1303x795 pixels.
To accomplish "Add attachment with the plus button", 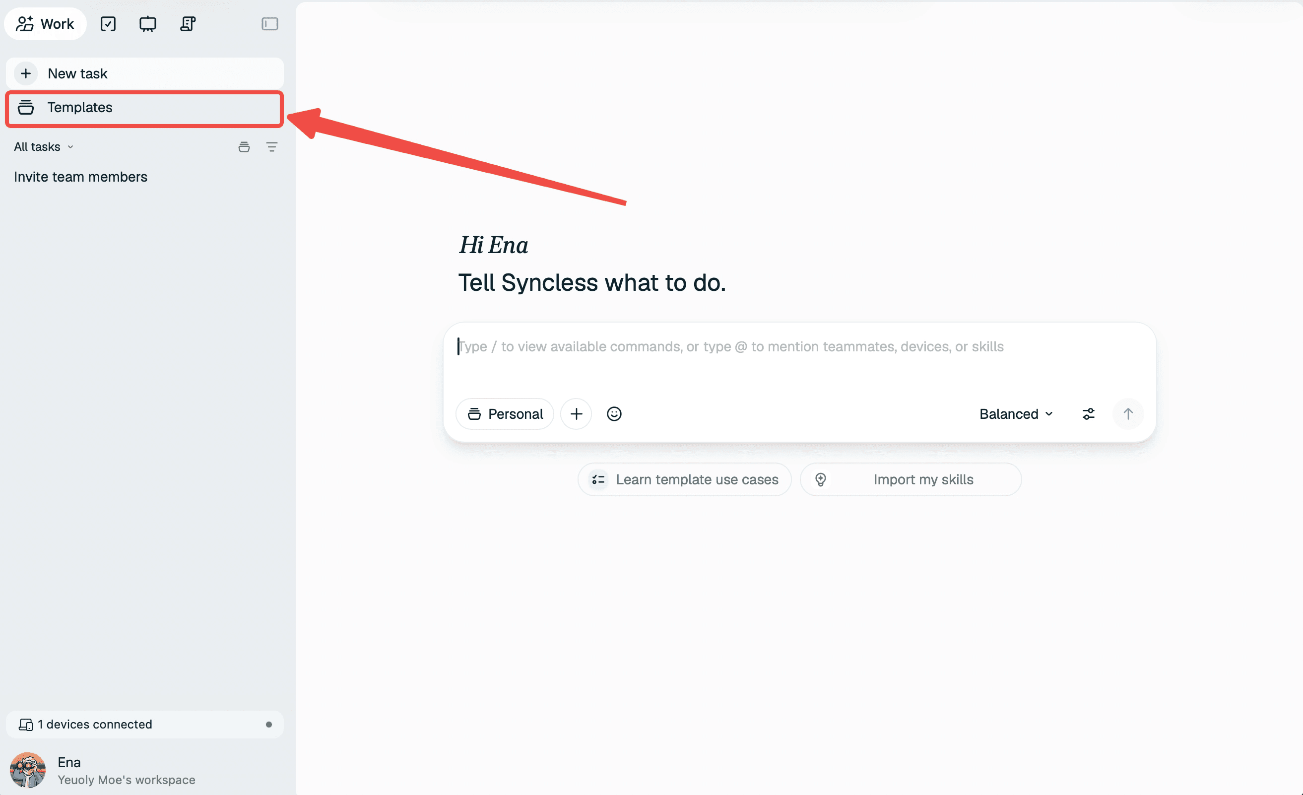I will pyautogui.click(x=577, y=414).
